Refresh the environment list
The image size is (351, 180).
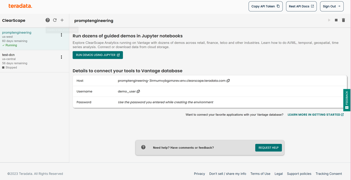[x=55, y=20]
